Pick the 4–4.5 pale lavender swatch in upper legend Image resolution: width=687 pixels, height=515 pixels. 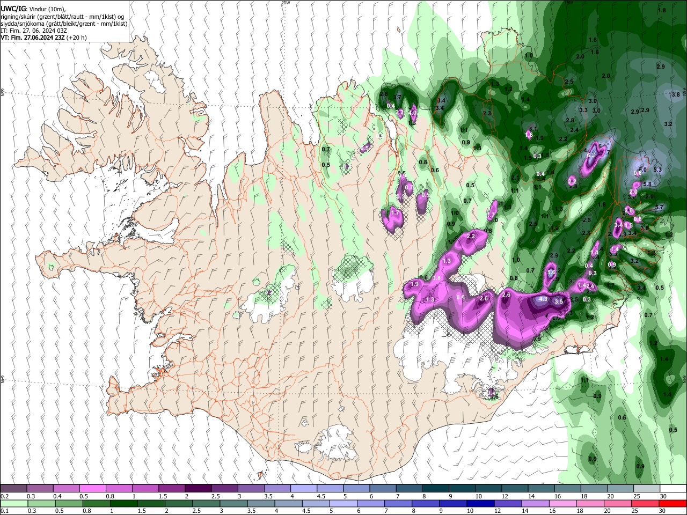coord(303,489)
